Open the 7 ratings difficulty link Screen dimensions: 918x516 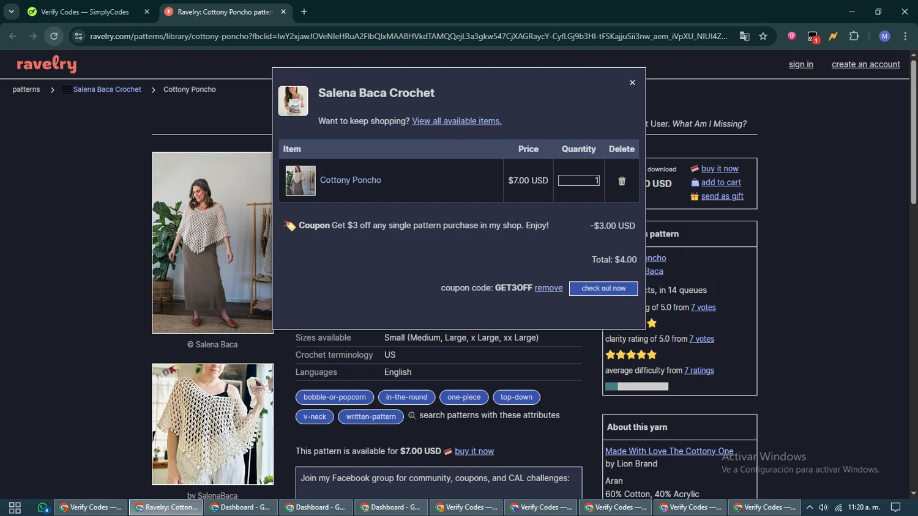pos(699,370)
